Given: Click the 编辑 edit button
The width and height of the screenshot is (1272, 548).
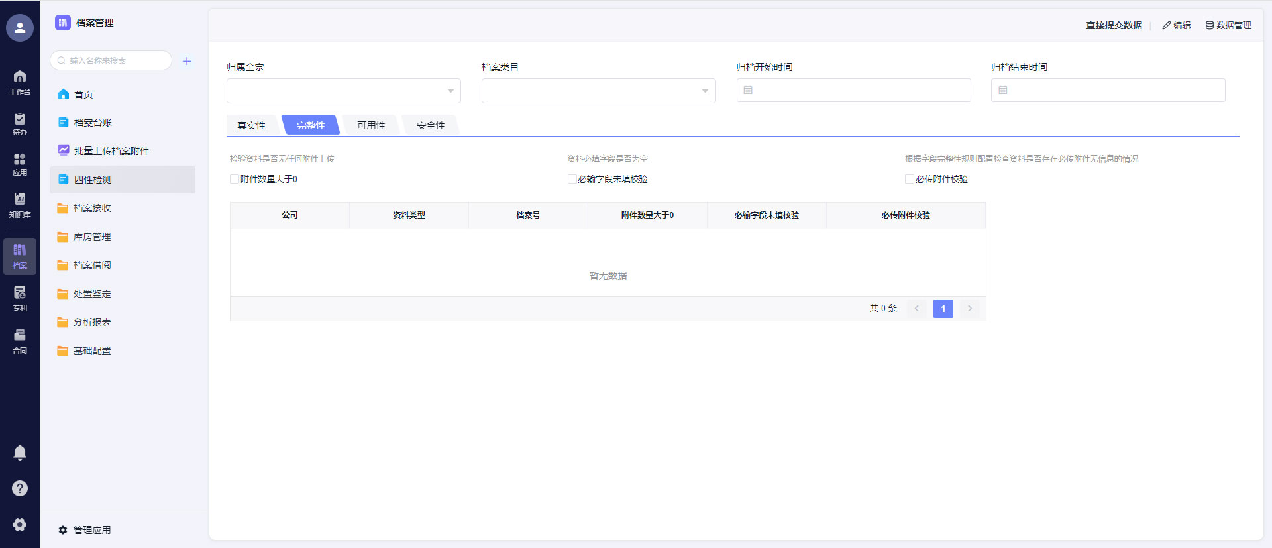Looking at the screenshot, I should pyautogui.click(x=1177, y=25).
